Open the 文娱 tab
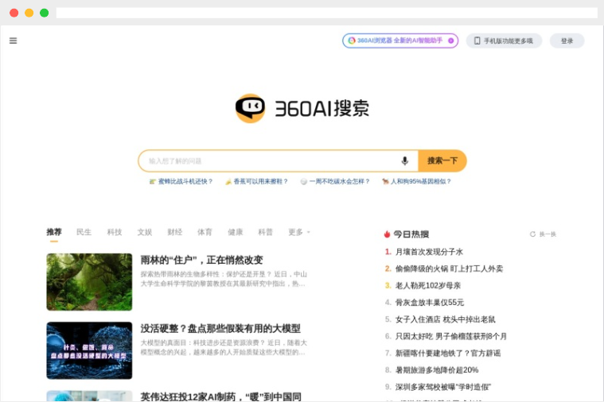 145,232
